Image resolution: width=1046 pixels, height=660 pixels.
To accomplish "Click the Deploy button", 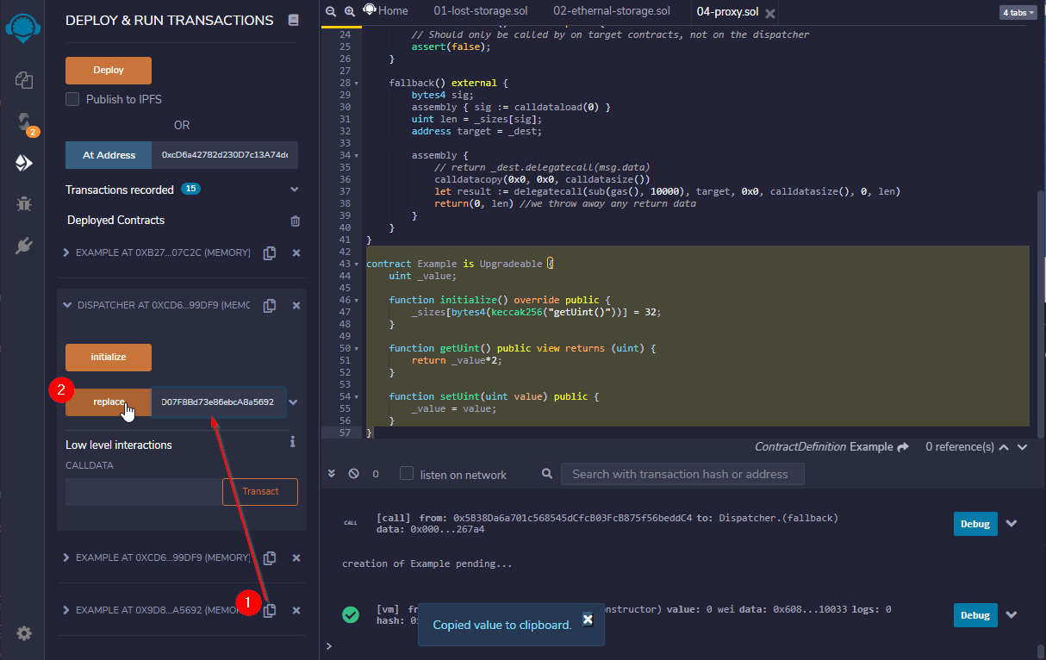I will click(x=109, y=71).
